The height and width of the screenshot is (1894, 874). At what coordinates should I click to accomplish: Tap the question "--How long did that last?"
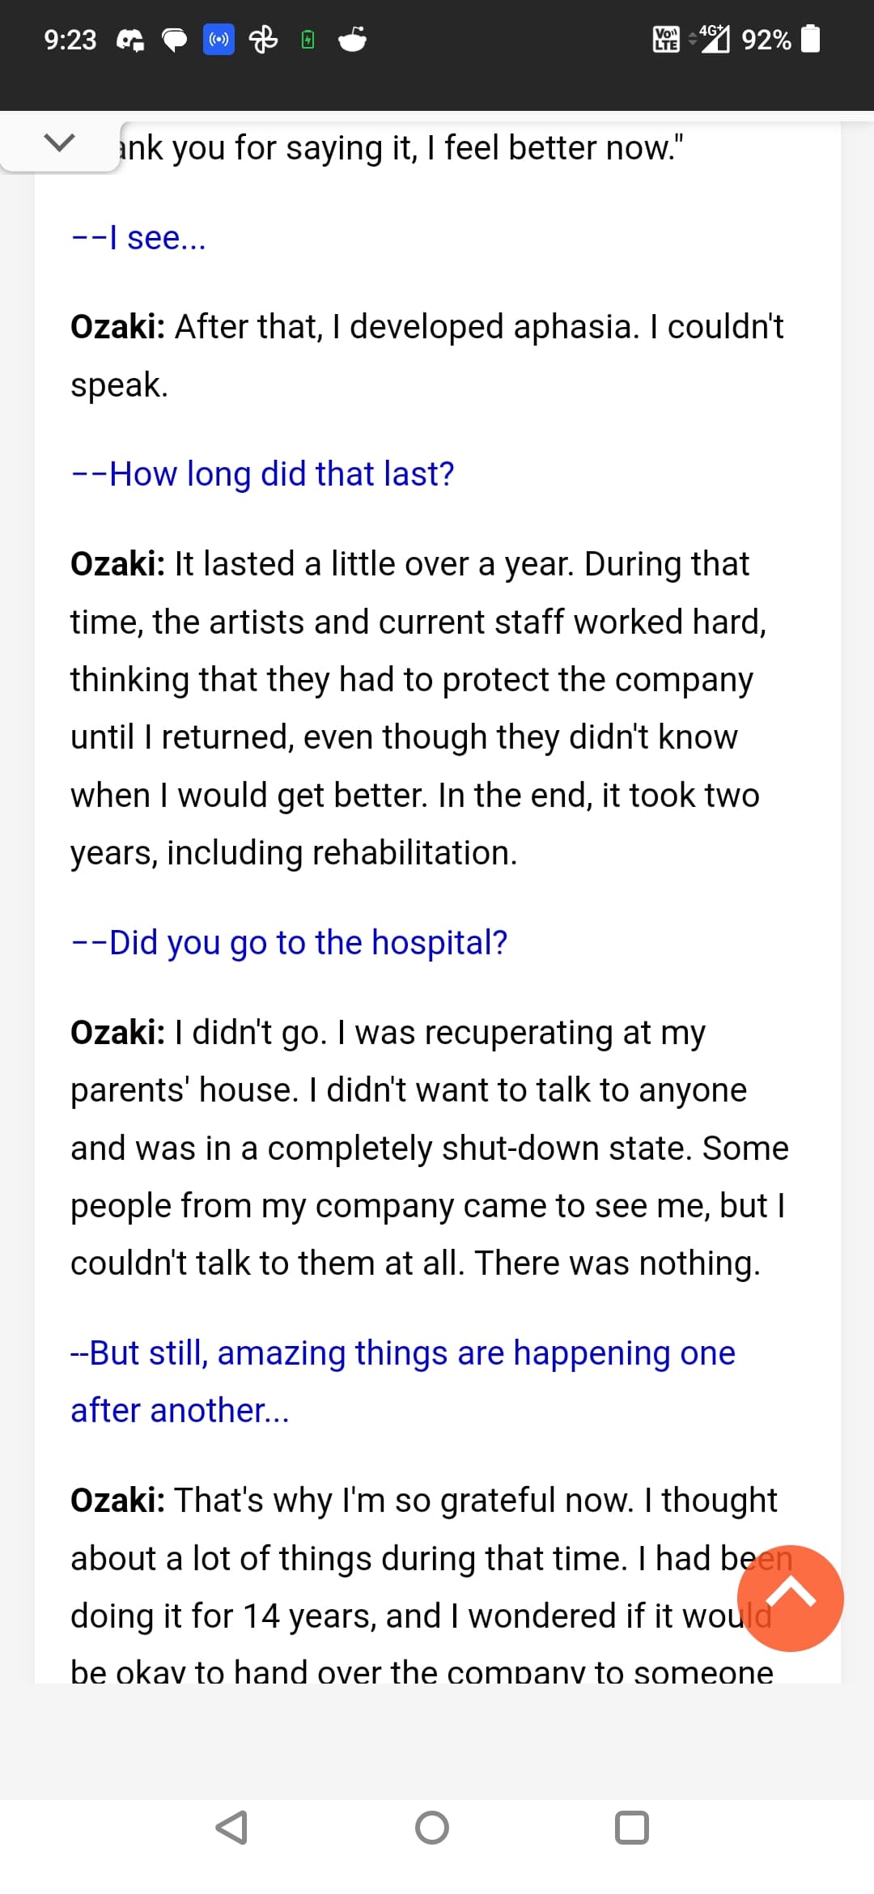pos(263,473)
